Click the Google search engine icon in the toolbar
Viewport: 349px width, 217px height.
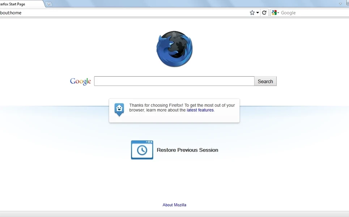[274, 13]
